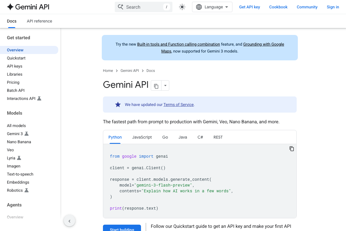The height and width of the screenshot is (231, 346).
Task: Open API keys sidebar item
Action: 14,66
